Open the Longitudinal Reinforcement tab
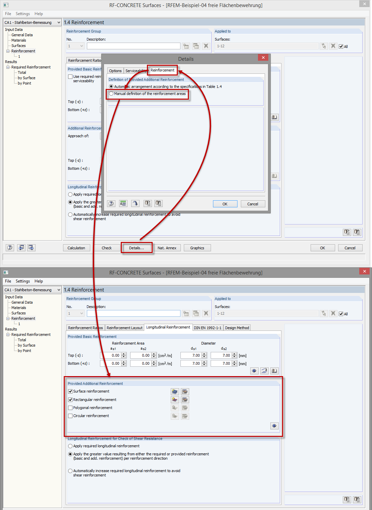372x510 pixels. 168,327
